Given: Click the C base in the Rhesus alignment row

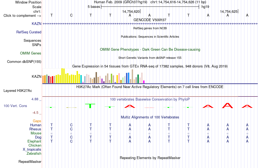Looking at the screenshot, I should coord(71,129).
